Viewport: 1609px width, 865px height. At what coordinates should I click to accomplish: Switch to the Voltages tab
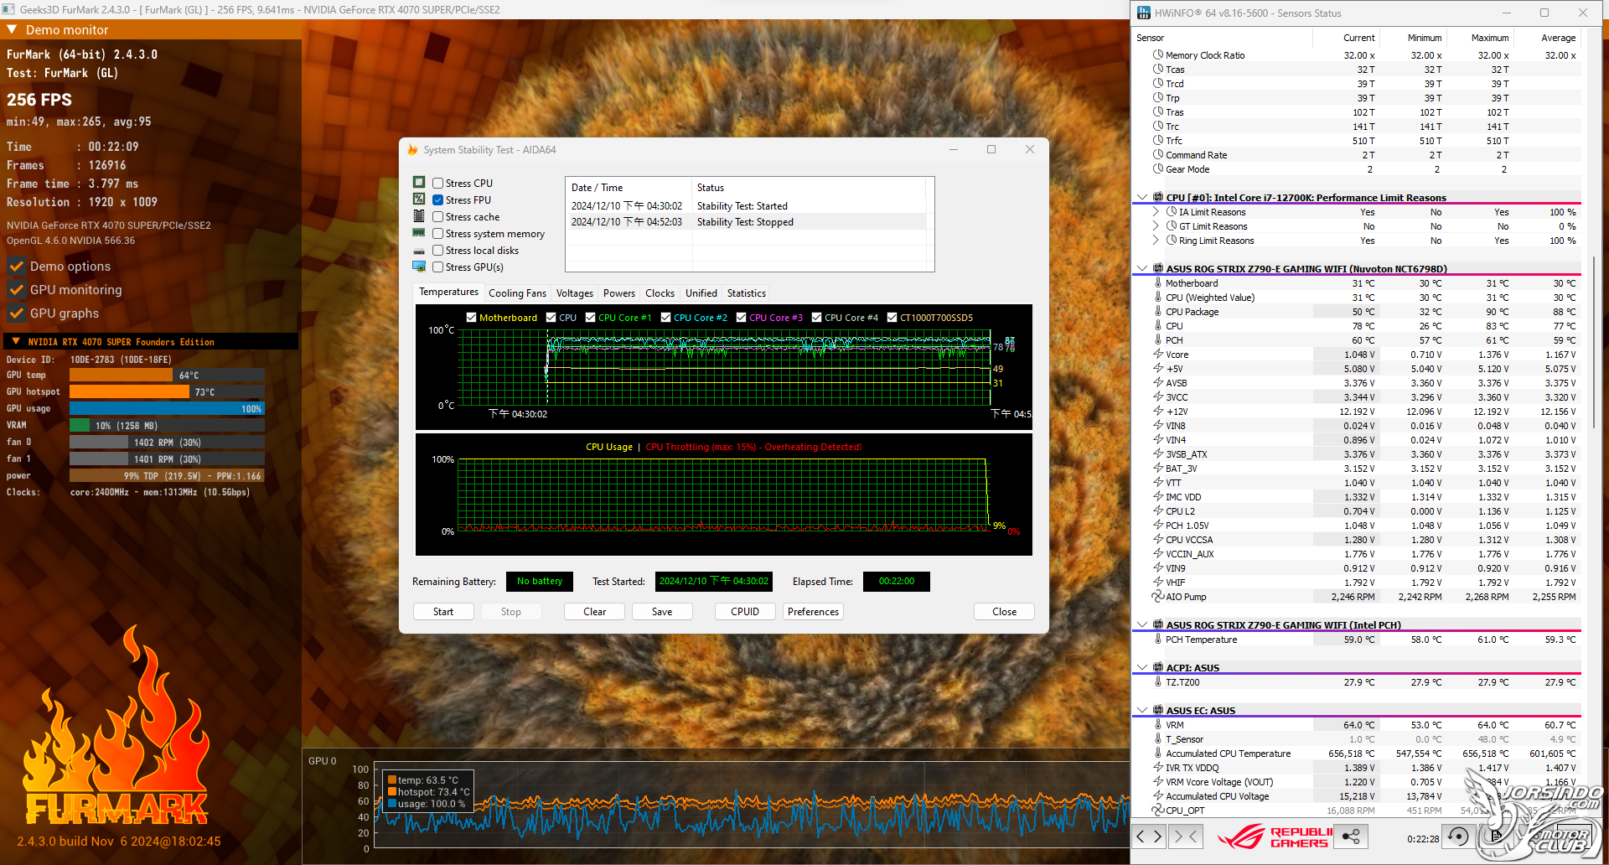click(575, 293)
